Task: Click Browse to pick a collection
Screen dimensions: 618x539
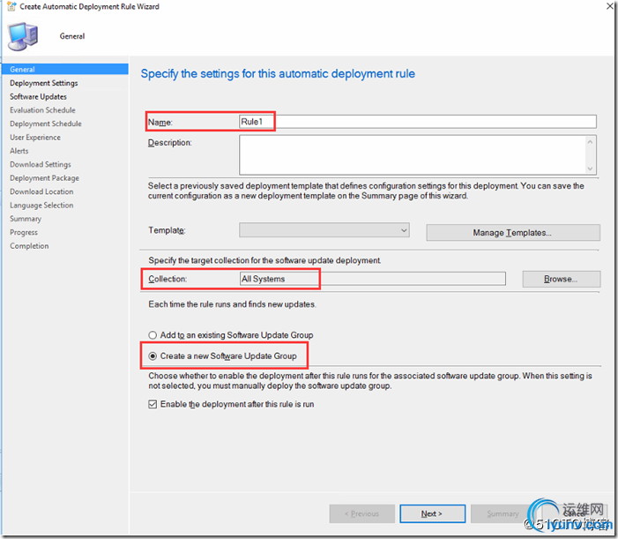Action: pyautogui.click(x=562, y=279)
